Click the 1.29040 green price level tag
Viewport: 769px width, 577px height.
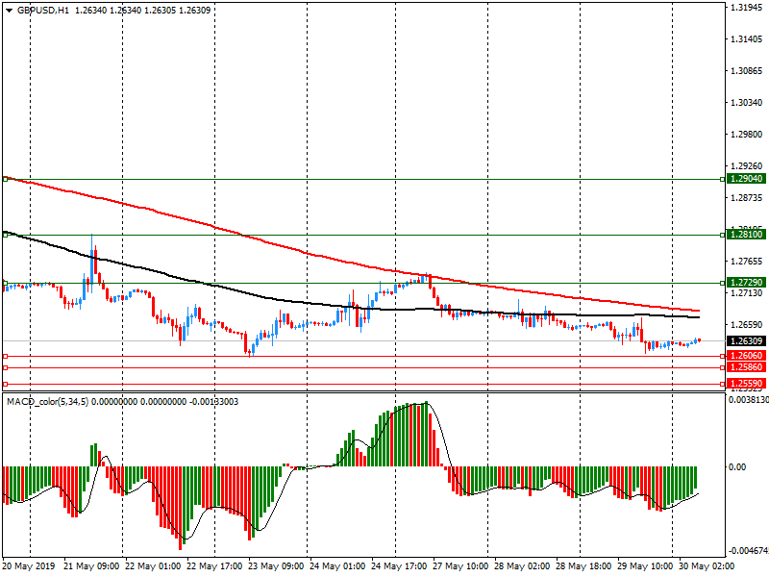pyautogui.click(x=745, y=179)
